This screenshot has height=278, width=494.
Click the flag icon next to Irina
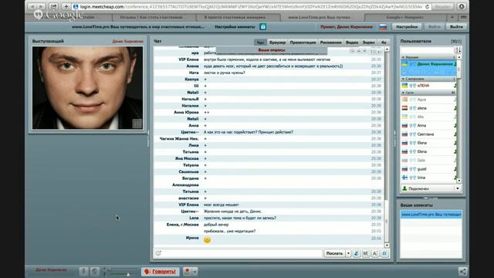(x=404, y=178)
